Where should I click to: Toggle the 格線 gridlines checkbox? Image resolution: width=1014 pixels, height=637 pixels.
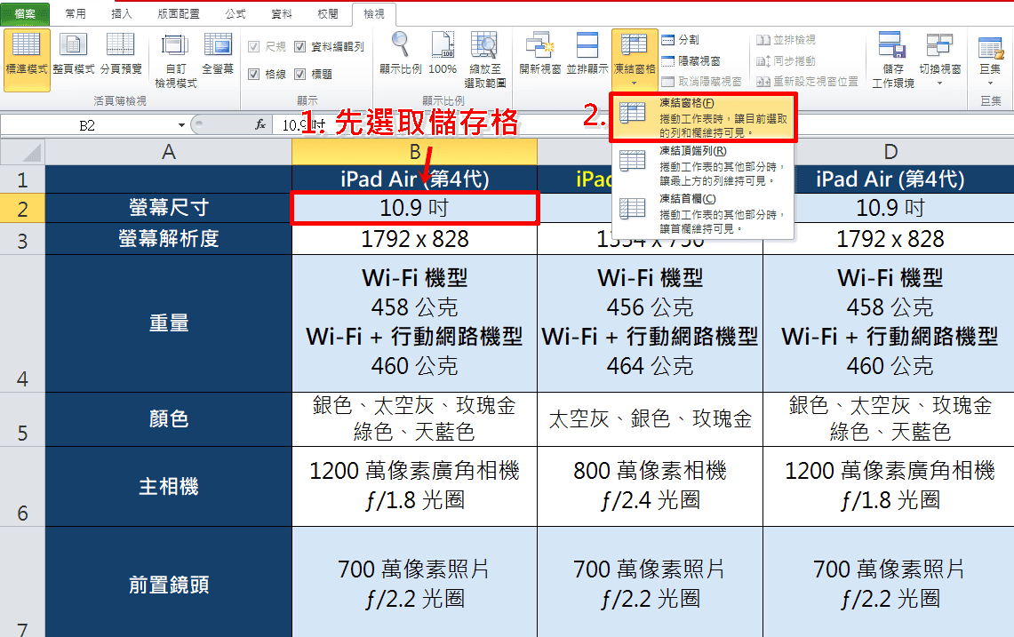(254, 75)
